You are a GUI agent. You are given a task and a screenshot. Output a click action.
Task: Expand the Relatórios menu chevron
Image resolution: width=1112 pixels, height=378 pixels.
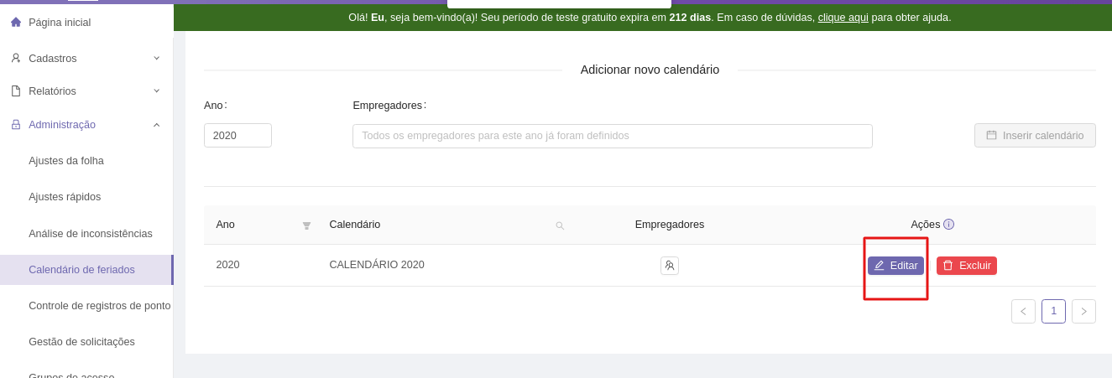[x=156, y=91]
